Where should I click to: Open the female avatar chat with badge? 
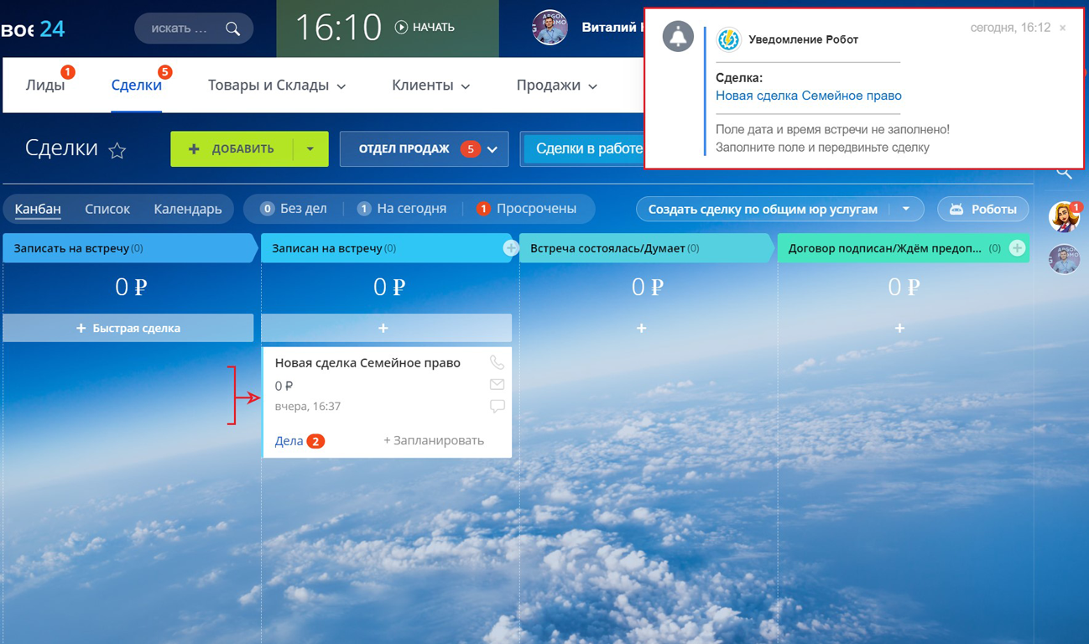coord(1064,216)
